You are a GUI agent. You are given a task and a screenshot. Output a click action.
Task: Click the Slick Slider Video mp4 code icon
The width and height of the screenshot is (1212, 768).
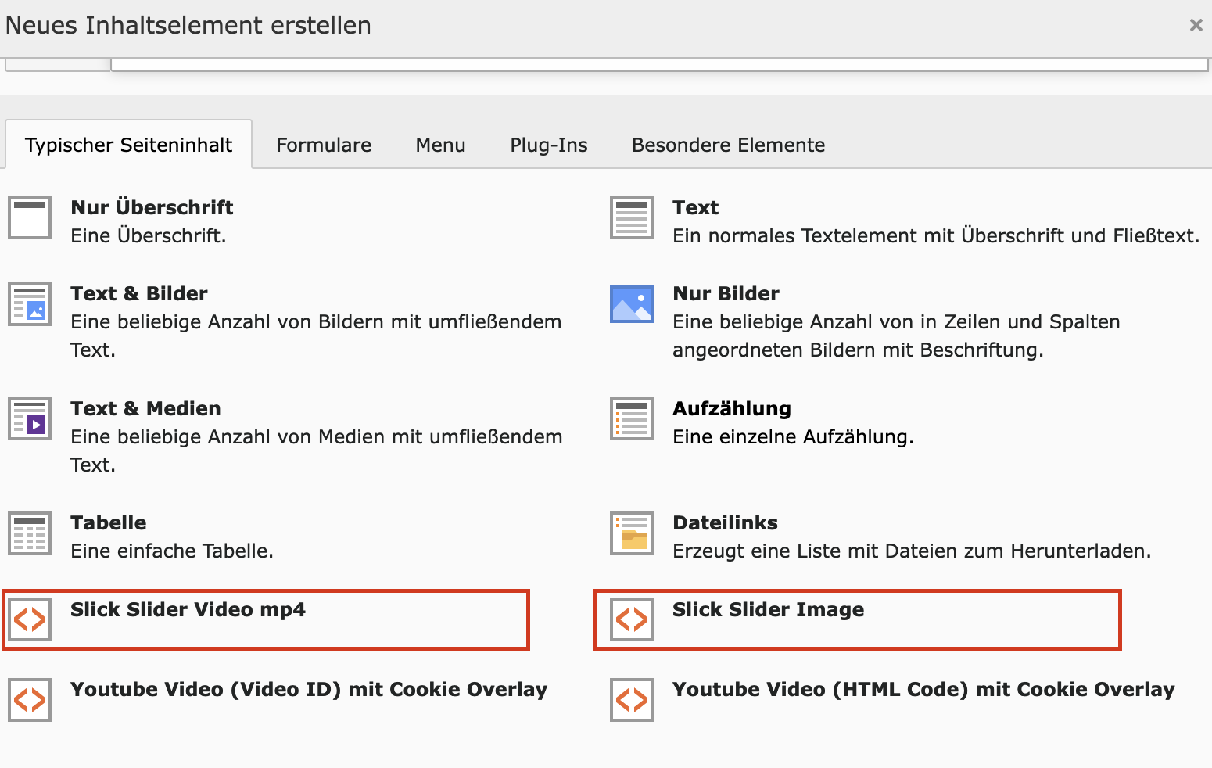[x=30, y=619]
